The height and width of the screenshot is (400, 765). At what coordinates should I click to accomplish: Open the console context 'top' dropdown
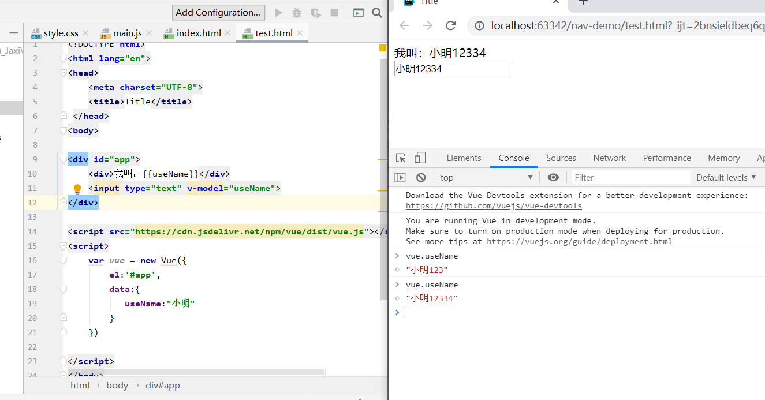(487, 178)
